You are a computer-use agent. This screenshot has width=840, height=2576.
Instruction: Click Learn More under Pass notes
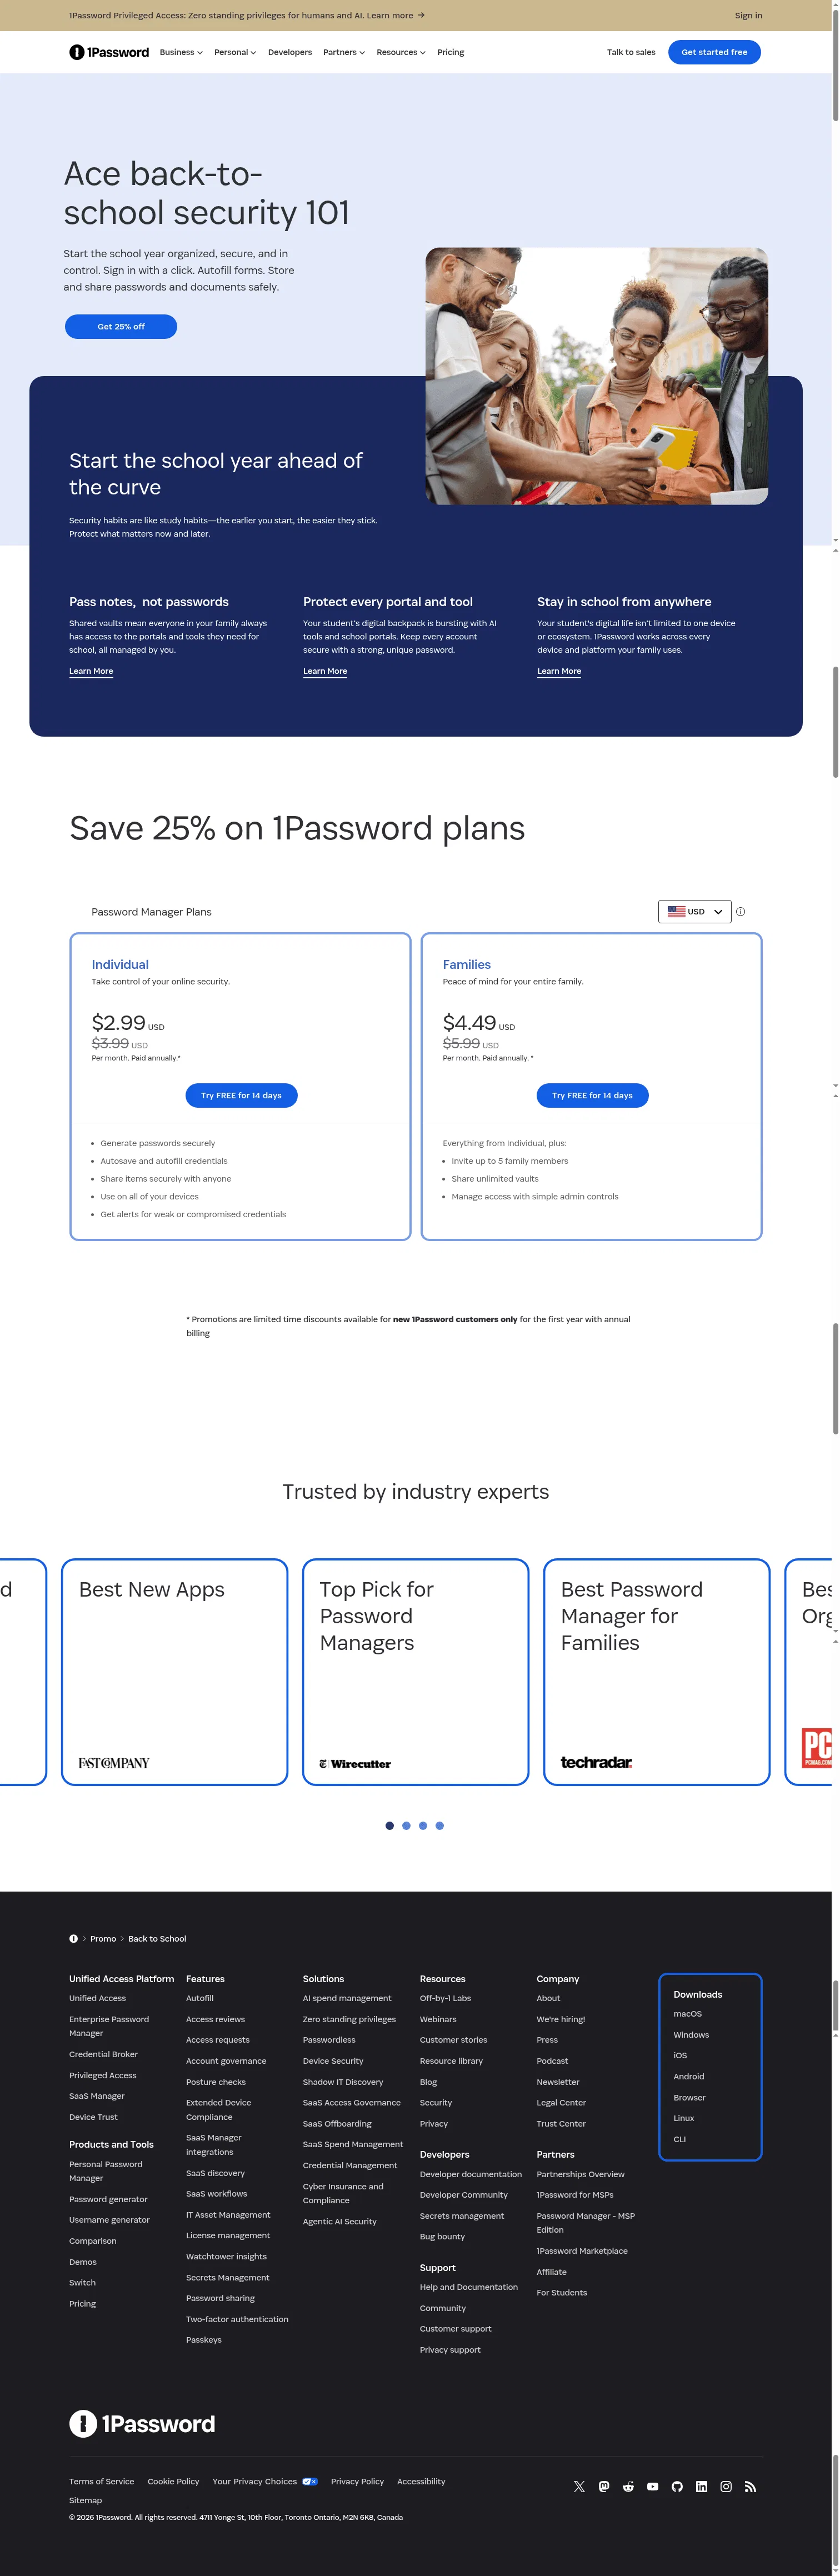coord(91,671)
